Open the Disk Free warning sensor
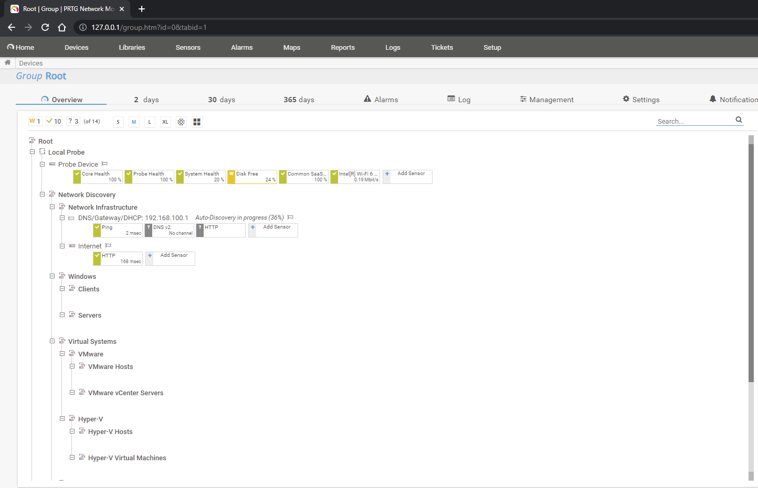The height and width of the screenshot is (488, 758). [252, 177]
